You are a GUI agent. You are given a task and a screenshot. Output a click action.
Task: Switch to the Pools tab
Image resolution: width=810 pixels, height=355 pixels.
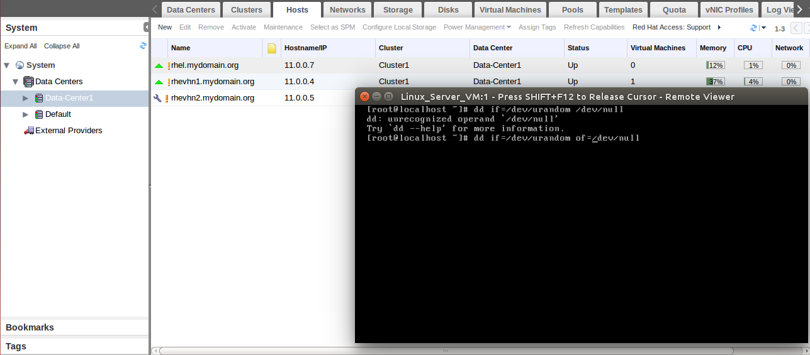573,9
